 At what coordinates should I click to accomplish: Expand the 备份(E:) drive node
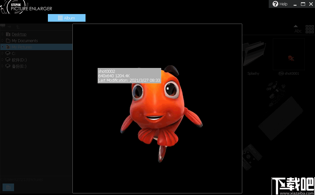tap(3, 66)
